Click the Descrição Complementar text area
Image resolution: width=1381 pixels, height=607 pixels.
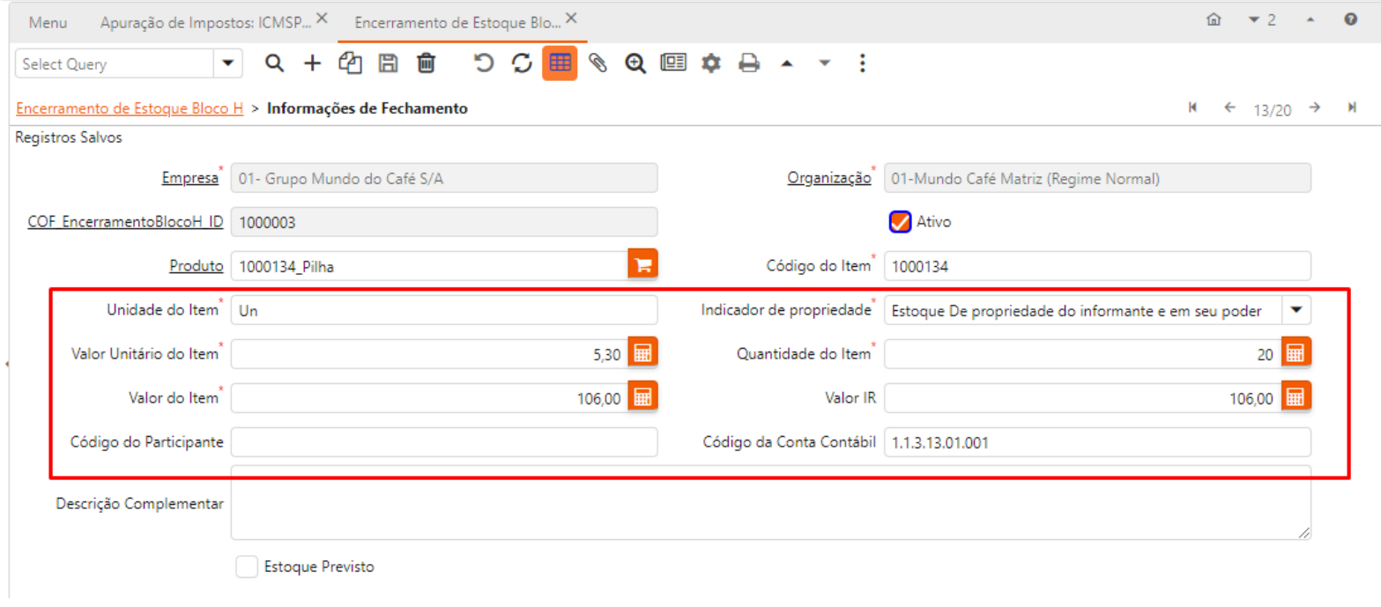[769, 503]
